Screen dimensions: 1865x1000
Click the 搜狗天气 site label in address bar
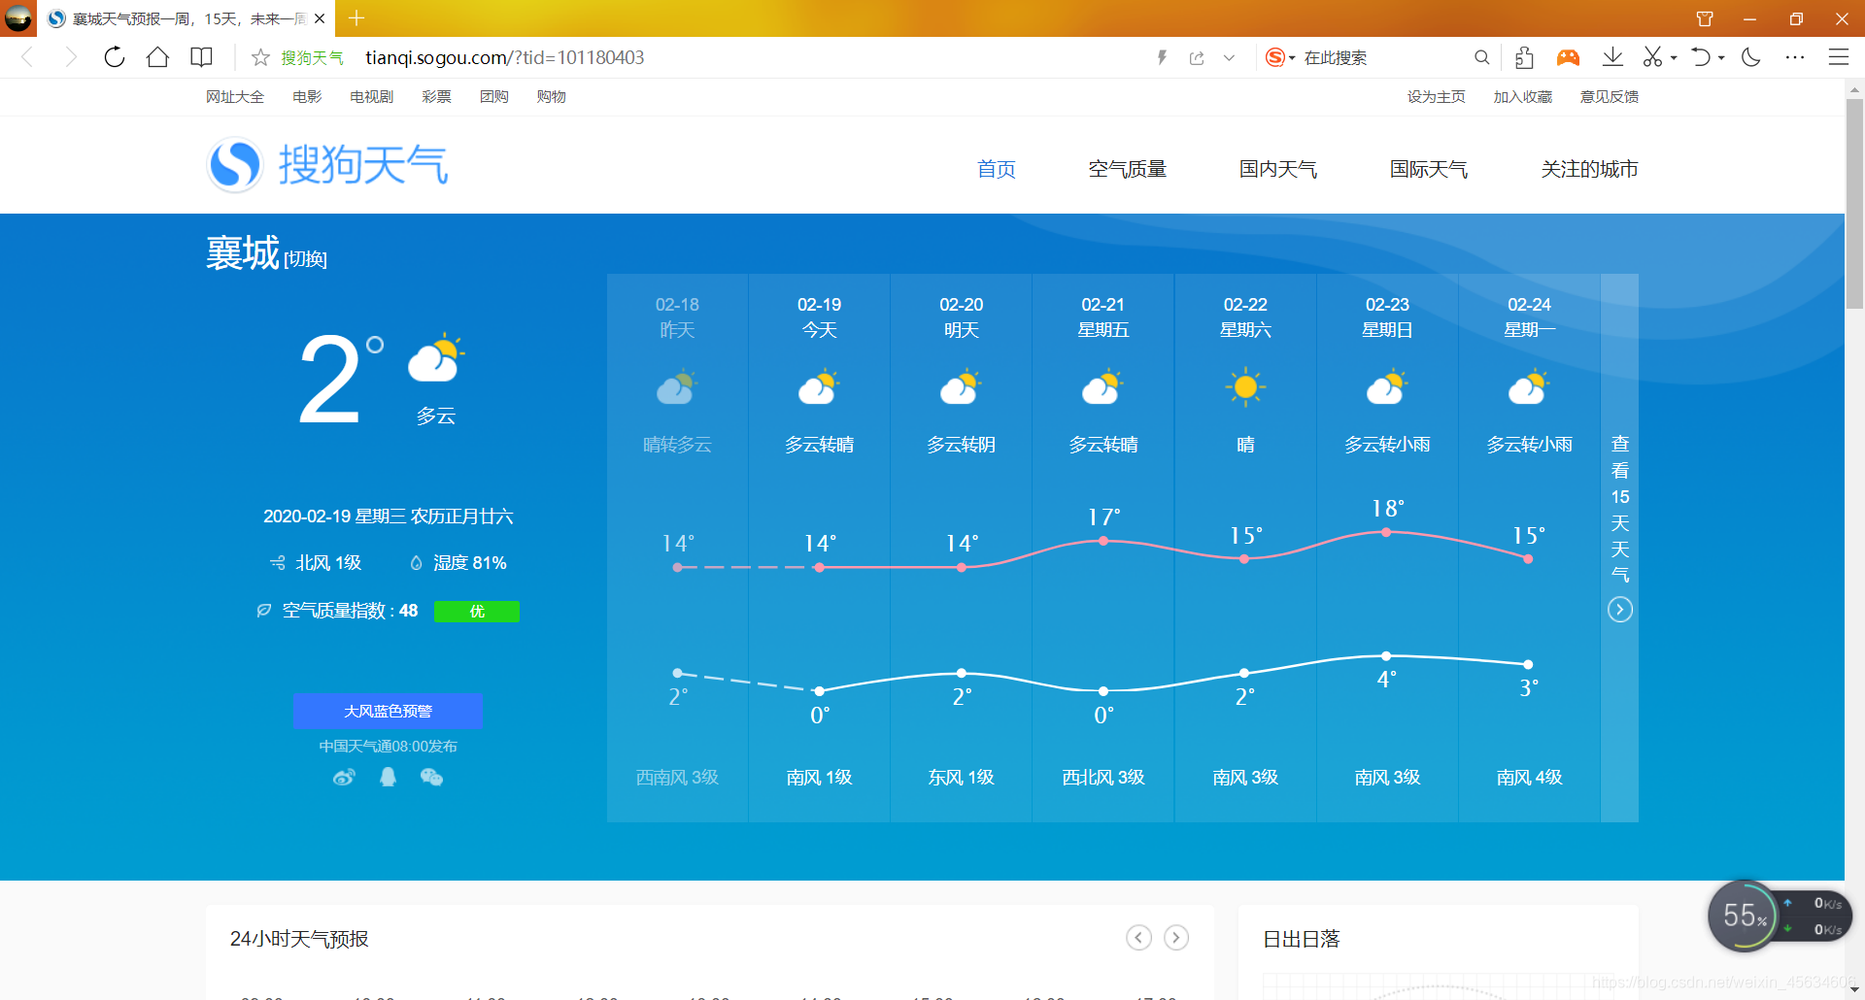(x=312, y=58)
